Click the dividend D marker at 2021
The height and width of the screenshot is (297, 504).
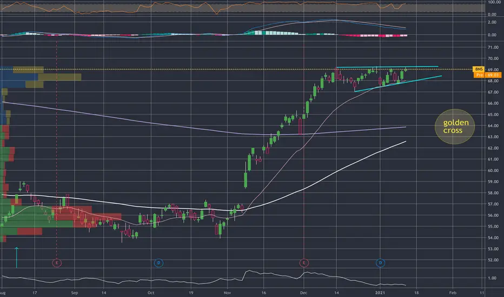380,263
